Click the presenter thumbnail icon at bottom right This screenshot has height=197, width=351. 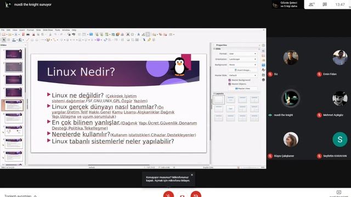coord(339,192)
